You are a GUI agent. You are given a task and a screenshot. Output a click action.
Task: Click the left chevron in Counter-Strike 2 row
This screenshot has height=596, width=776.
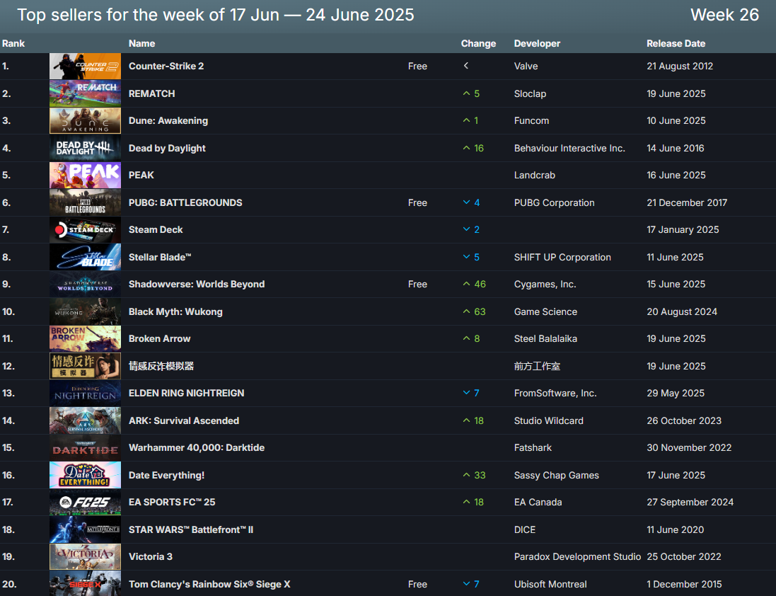[466, 66]
